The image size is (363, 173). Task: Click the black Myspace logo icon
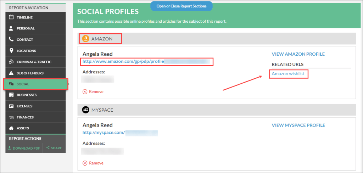(86, 110)
